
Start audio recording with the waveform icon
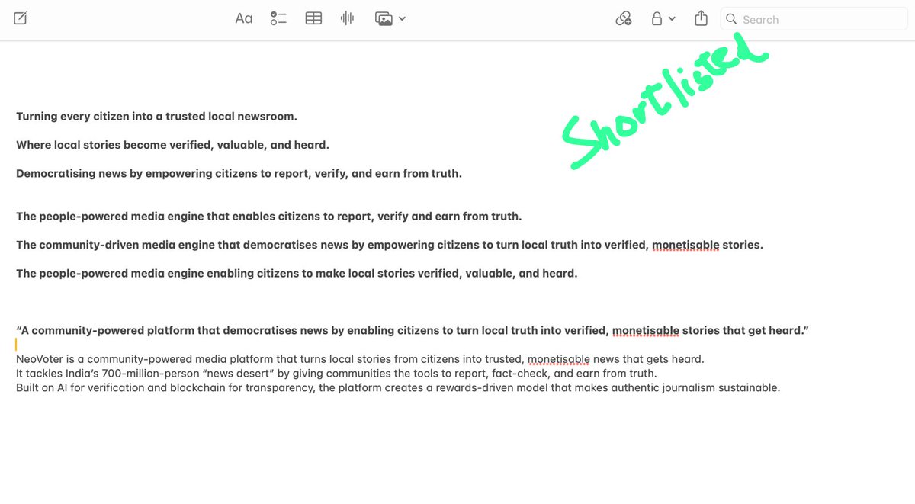point(348,18)
